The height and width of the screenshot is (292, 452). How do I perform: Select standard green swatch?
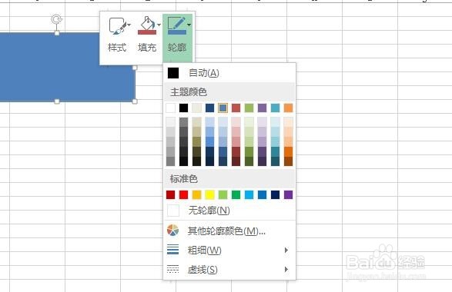click(236, 194)
